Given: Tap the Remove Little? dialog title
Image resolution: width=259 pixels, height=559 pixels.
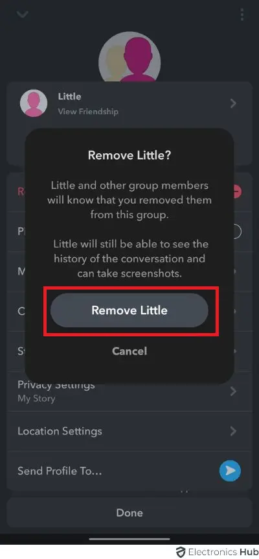Looking at the screenshot, I should pos(129,155).
